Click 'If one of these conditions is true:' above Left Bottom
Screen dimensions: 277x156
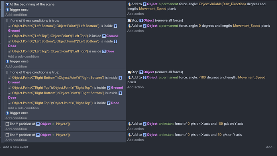tap(34, 21)
